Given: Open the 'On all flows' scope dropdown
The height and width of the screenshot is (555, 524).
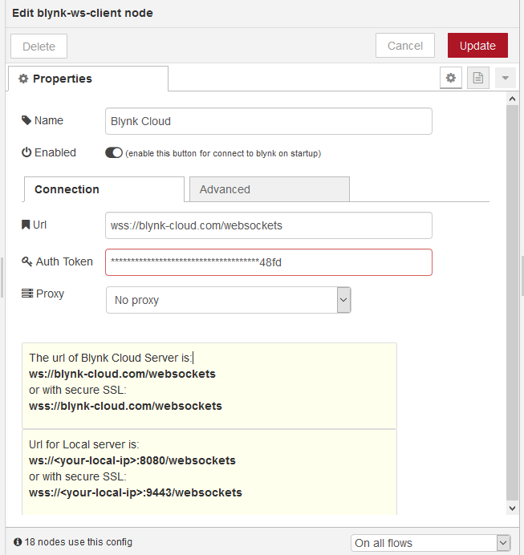Looking at the screenshot, I should point(431,543).
